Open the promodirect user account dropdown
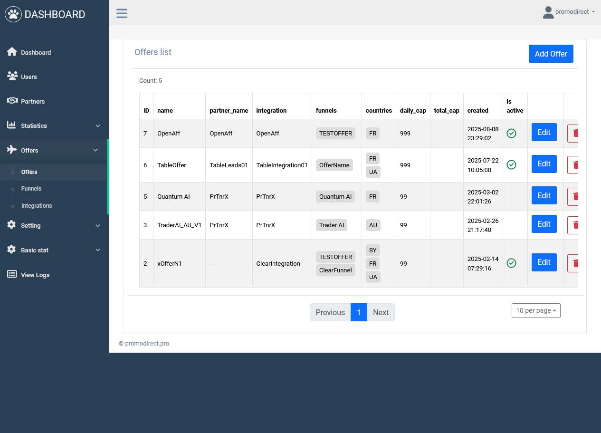Image resolution: width=601 pixels, height=433 pixels. (x=569, y=12)
